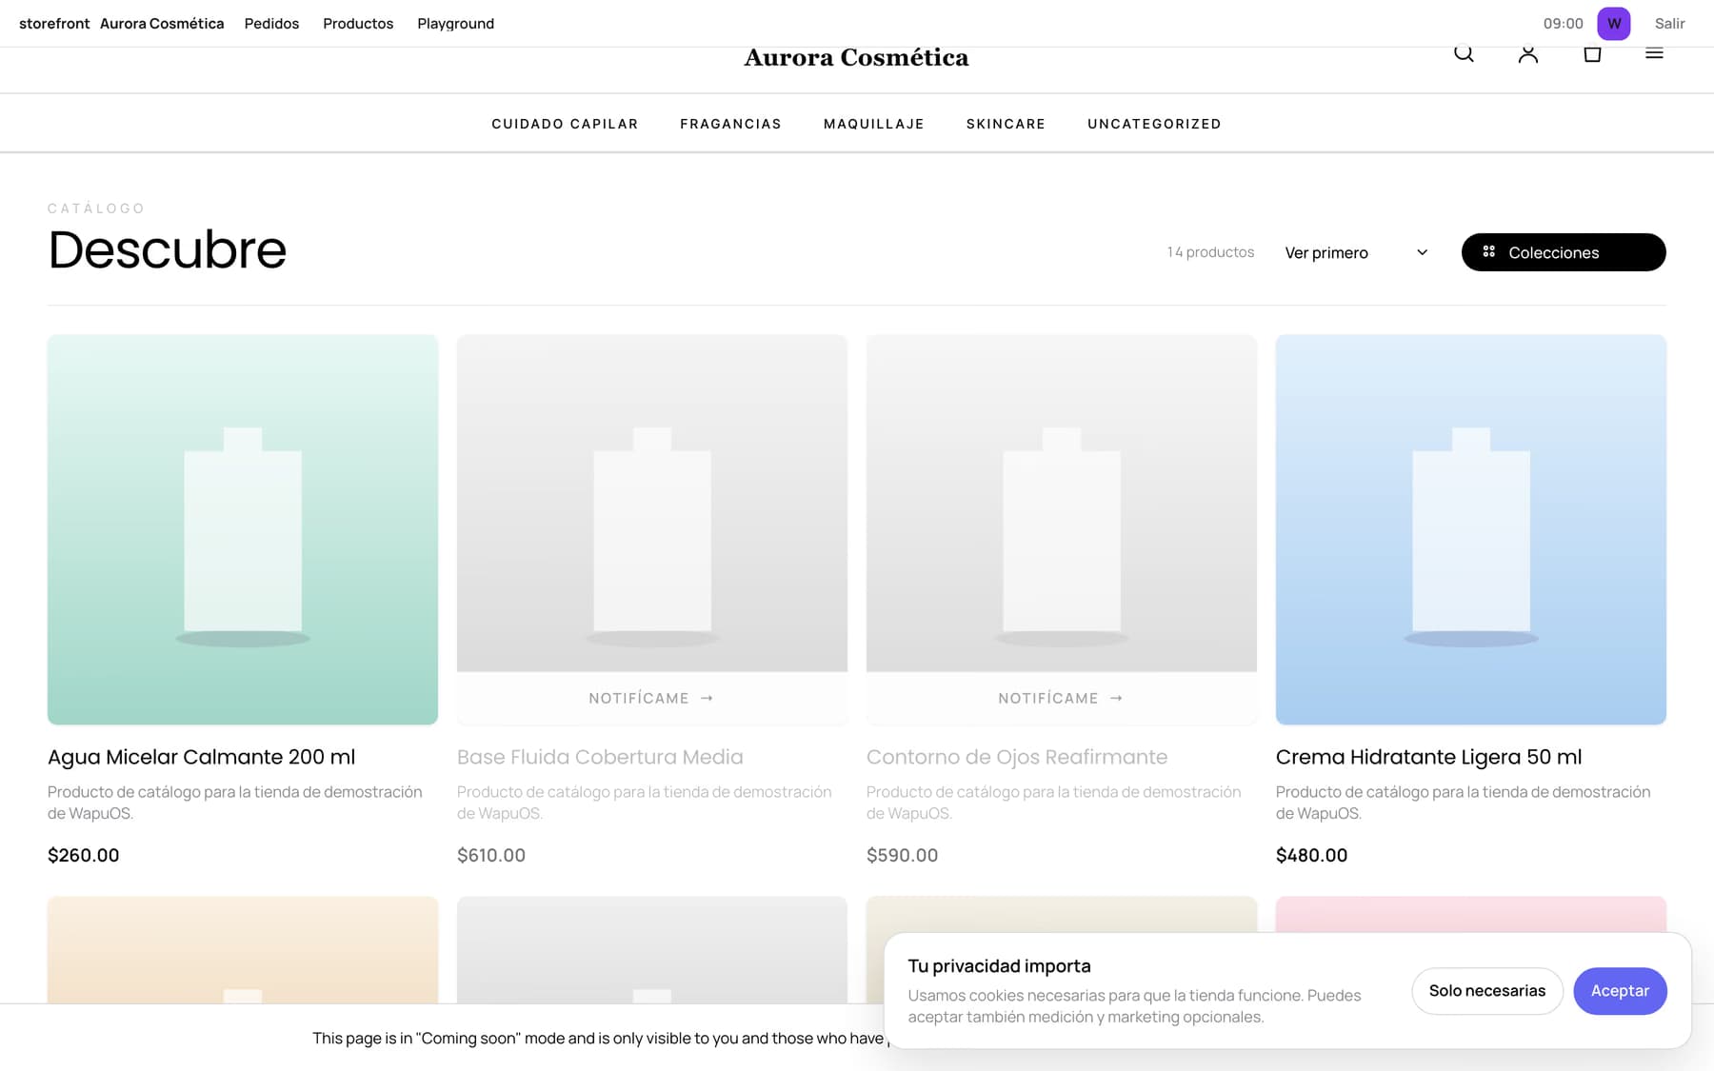
Task: Click Notifícame under Base Fluida Cobertura Media
Action: [652, 698]
